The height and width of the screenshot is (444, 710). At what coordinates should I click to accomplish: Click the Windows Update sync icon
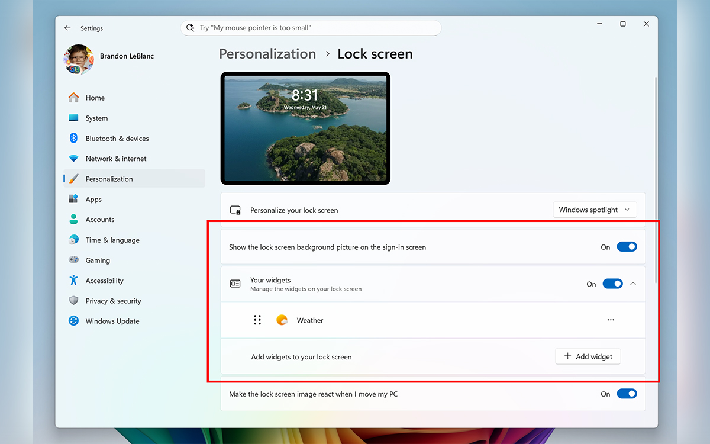pos(73,321)
